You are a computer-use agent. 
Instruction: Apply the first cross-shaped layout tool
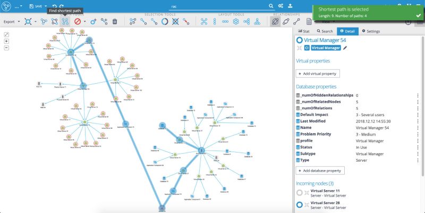point(204,22)
